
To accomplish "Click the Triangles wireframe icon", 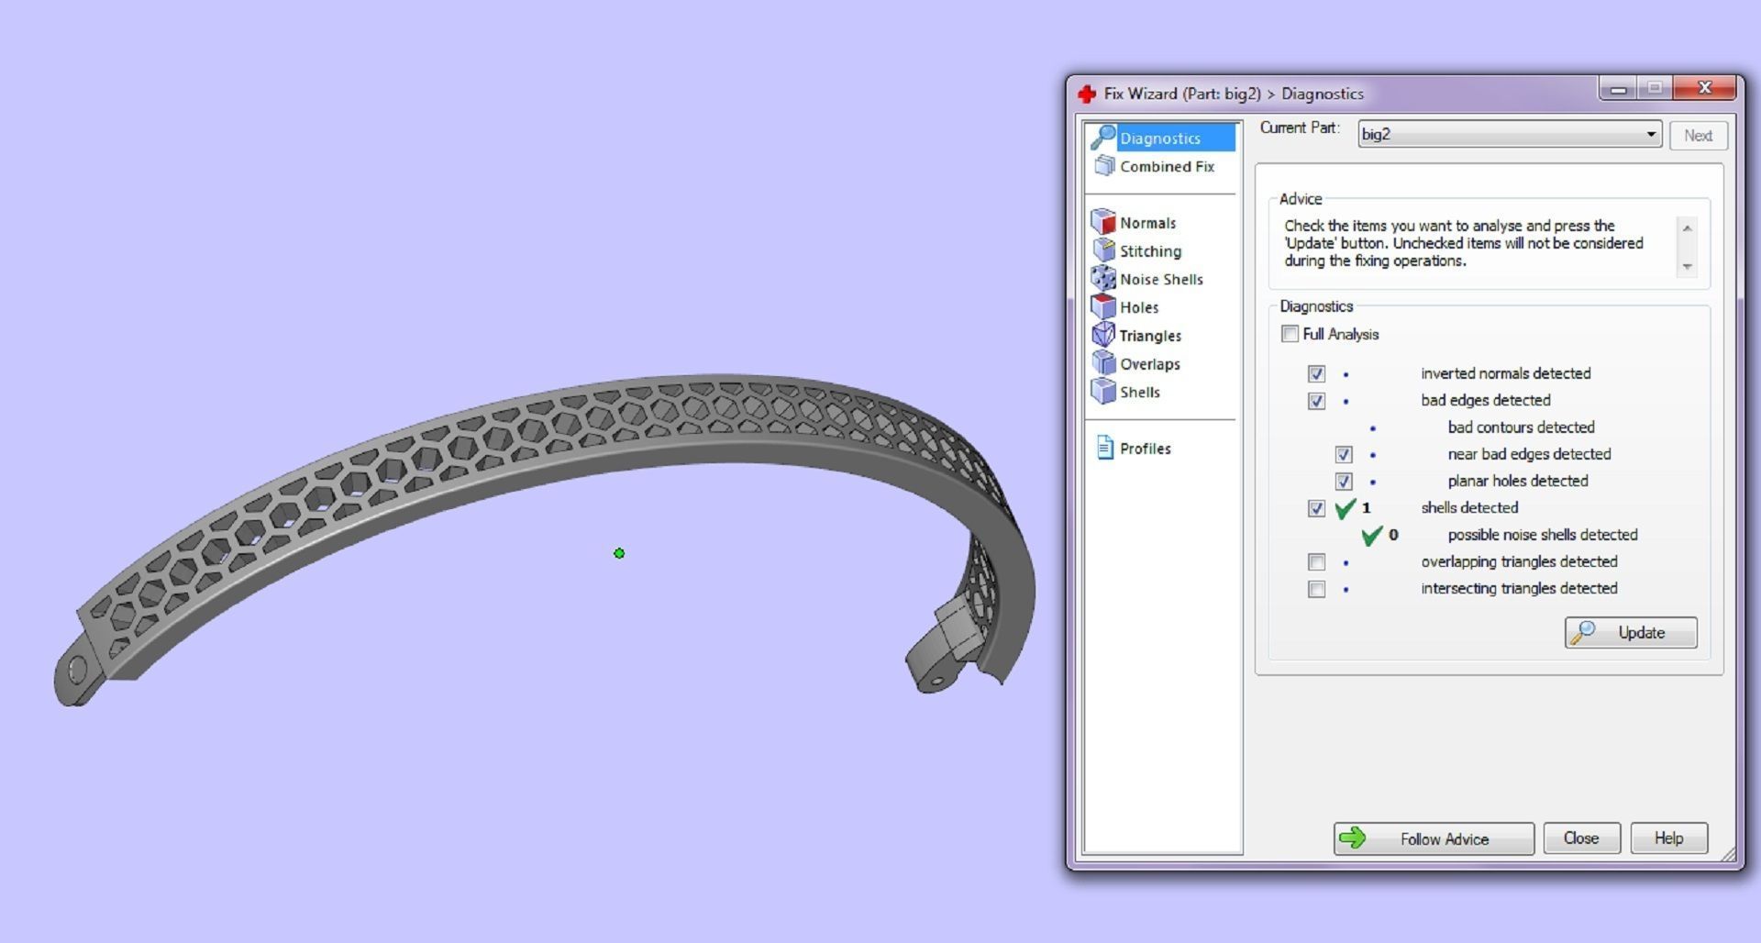I will pyautogui.click(x=1102, y=335).
